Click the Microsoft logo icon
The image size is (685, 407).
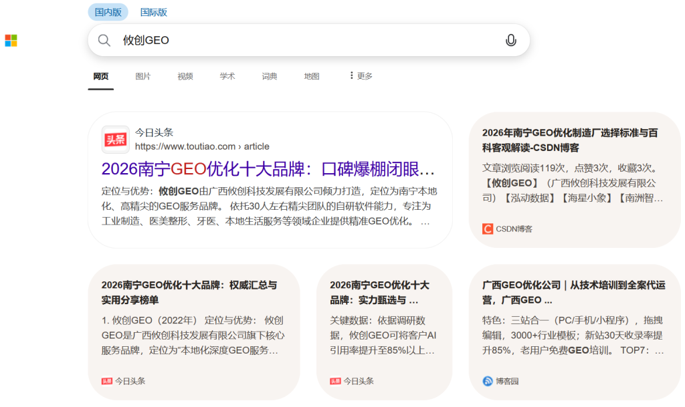11,41
